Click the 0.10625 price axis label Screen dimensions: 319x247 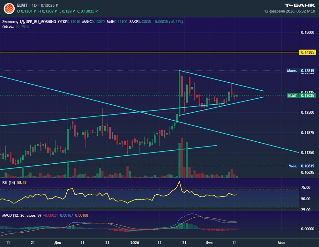(x=308, y=172)
